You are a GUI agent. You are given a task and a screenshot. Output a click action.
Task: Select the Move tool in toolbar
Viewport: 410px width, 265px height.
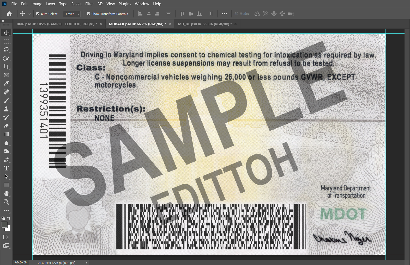click(6, 33)
